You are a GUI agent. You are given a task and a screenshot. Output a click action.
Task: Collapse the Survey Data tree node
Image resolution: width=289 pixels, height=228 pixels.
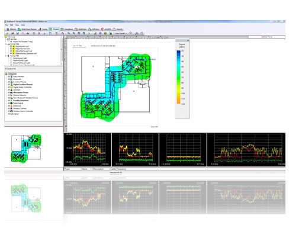tap(6, 44)
